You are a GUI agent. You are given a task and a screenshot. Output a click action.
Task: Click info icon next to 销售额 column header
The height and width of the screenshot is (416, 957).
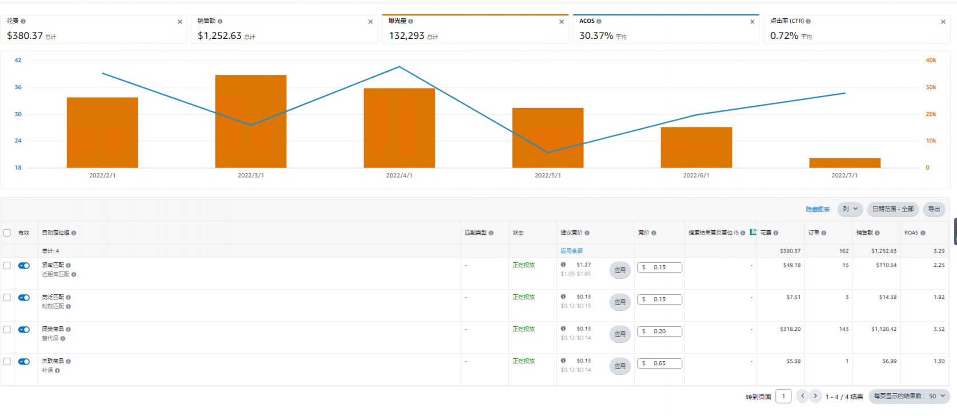[877, 233]
